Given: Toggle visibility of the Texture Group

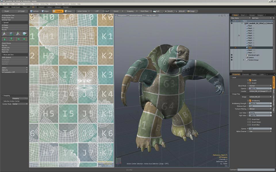Looking at the screenshot, I should 232,60.
